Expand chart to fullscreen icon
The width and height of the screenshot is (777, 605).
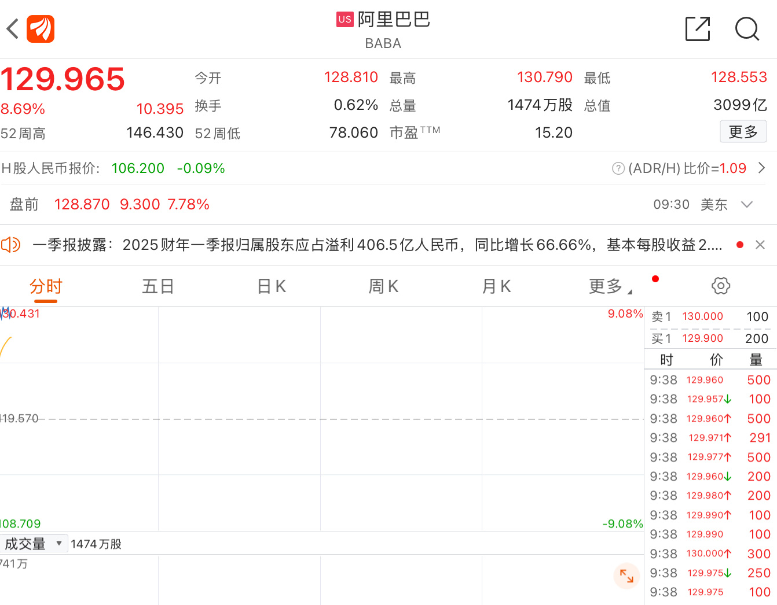point(626,576)
